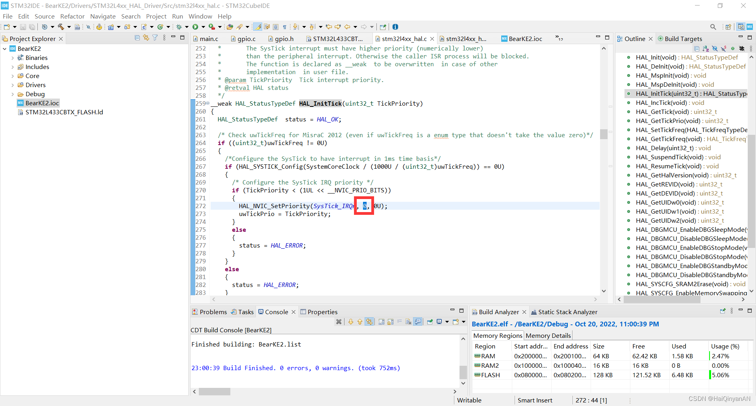Click the Save toolbar icon

point(23,27)
